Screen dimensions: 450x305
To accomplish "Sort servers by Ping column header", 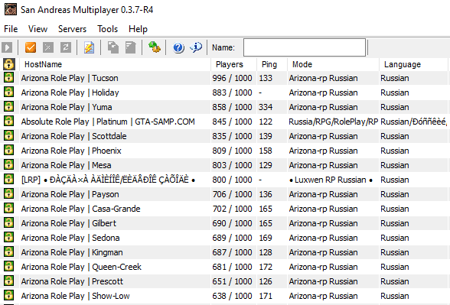I will tap(272, 64).
